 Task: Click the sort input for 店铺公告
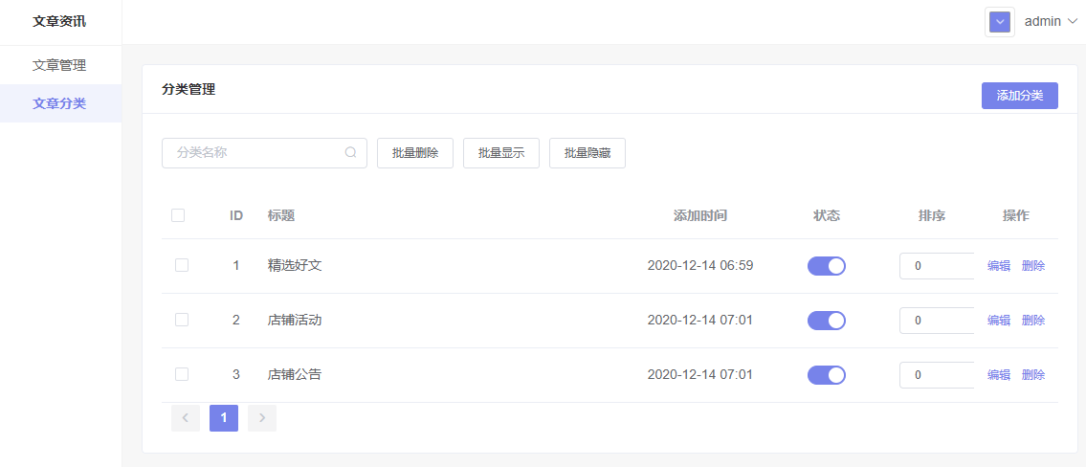pyautogui.click(x=937, y=375)
